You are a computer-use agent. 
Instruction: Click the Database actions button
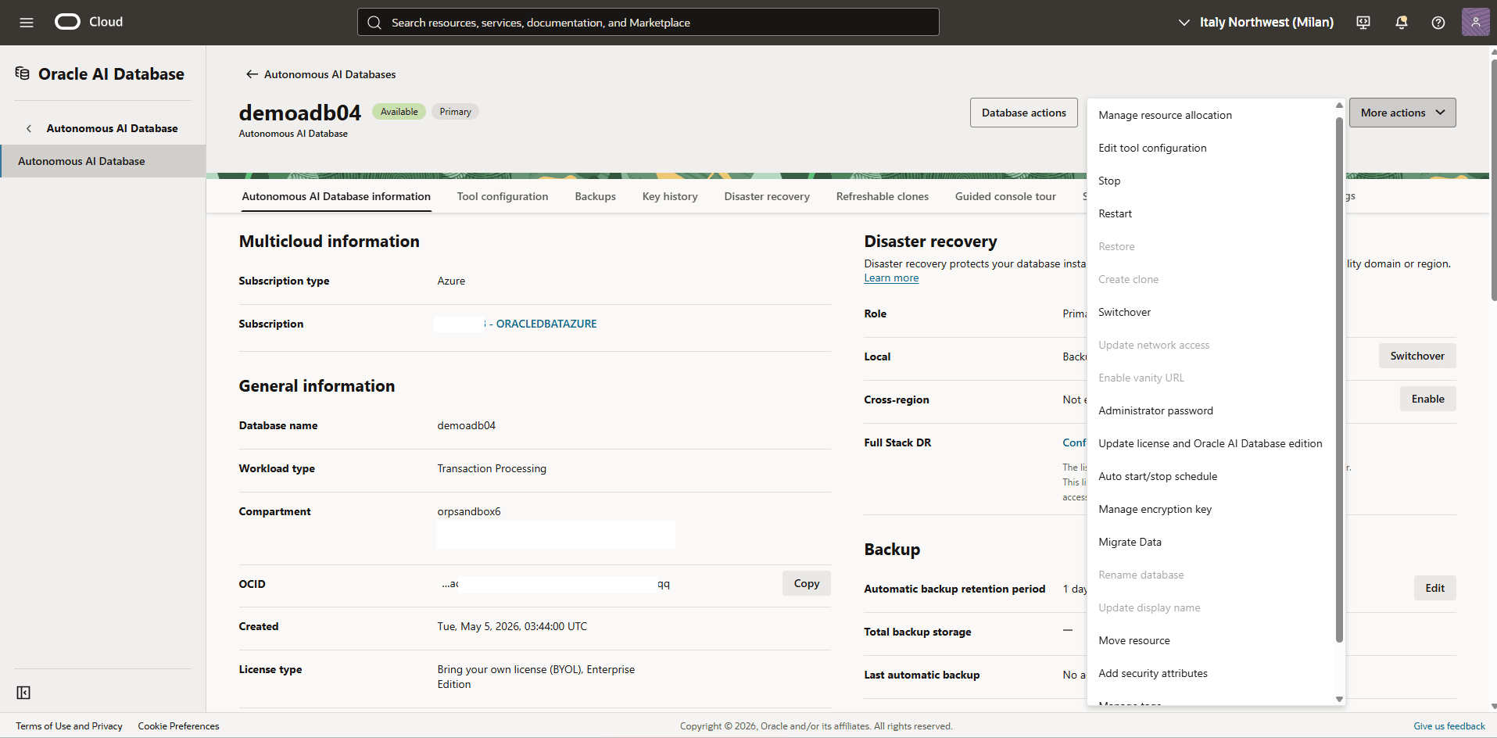pyautogui.click(x=1023, y=113)
